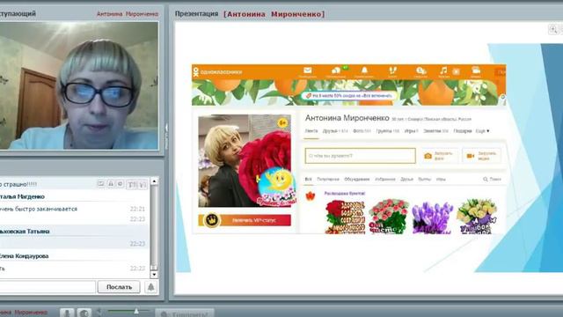Viewport: 563px width, 317px height.
Task: Click the pink roses bouquet gift thumbnail
Action: tap(389, 217)
